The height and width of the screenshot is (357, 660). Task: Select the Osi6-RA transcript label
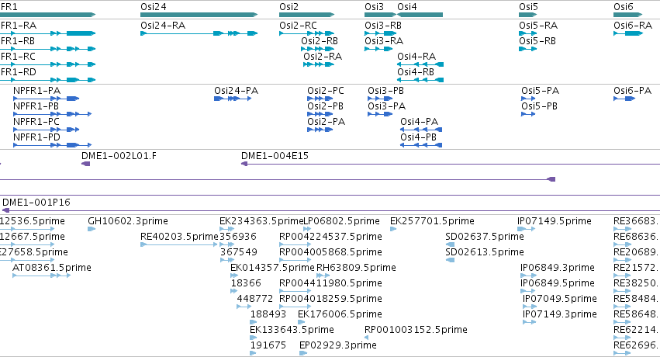(x=633, y=26)
